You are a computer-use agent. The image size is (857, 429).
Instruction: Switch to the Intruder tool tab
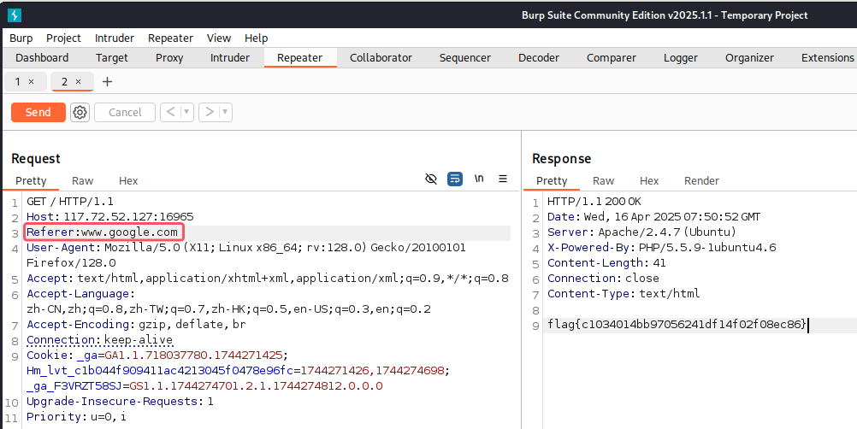[x=229, y=58]
